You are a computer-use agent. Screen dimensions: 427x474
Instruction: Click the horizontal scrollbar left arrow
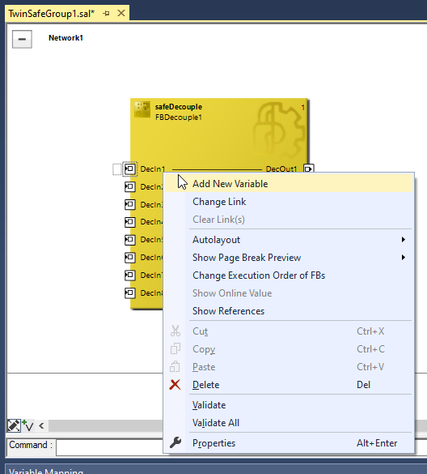(41, 426)
